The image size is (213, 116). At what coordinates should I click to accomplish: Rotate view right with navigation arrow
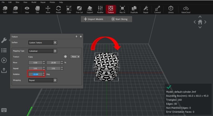tap(205, 22)
